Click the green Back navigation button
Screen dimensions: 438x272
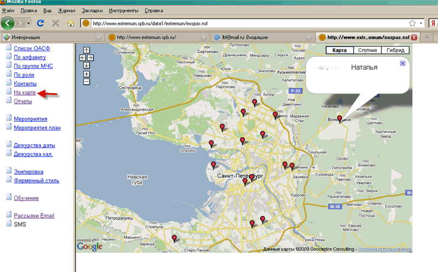tap(8, 23)
